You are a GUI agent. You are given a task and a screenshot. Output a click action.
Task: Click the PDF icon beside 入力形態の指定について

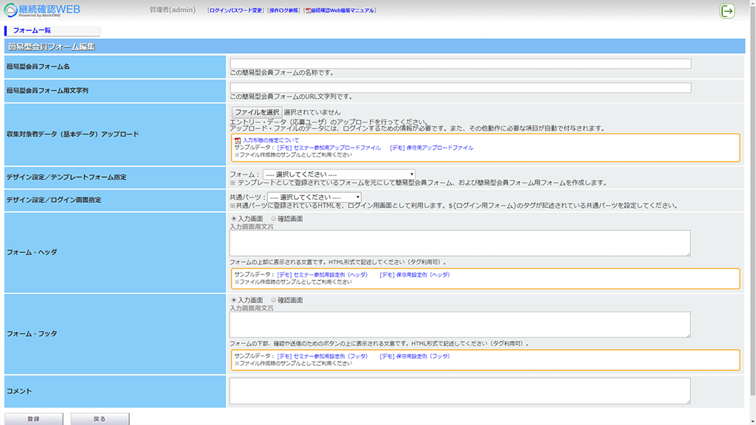[237, 140]
